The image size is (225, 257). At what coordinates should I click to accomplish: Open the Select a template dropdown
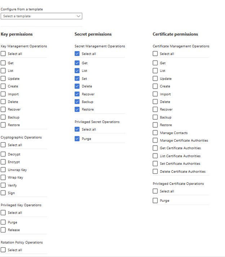click(41, 16)
